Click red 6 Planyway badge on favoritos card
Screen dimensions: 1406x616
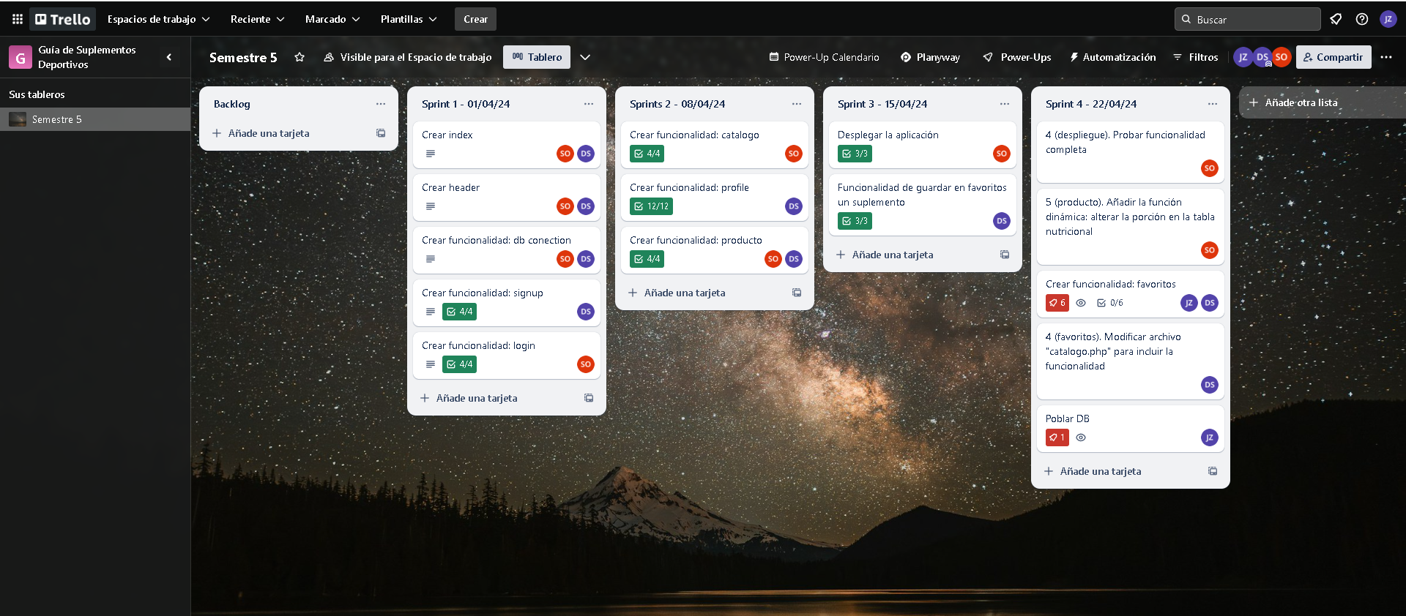pos(1057,303)
